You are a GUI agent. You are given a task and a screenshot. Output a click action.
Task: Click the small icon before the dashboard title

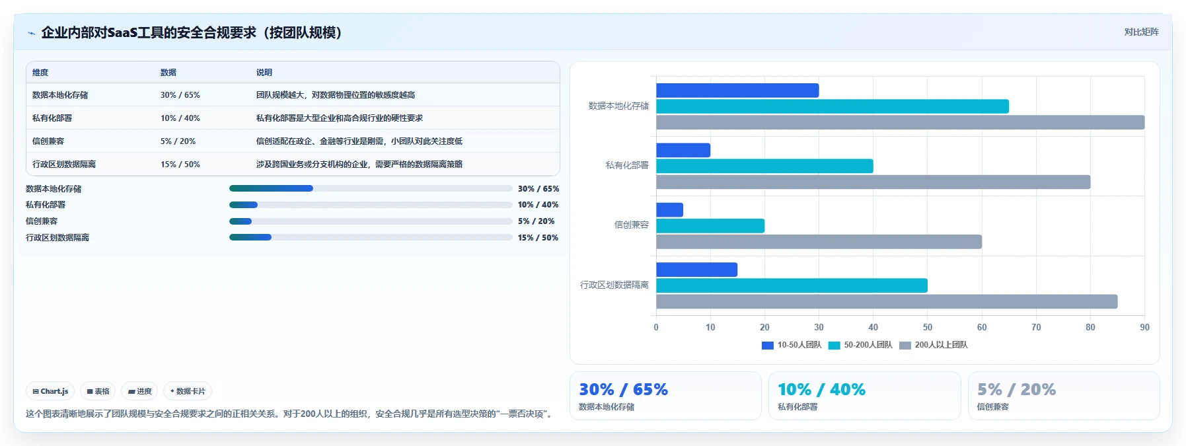[x=31, y=33]
